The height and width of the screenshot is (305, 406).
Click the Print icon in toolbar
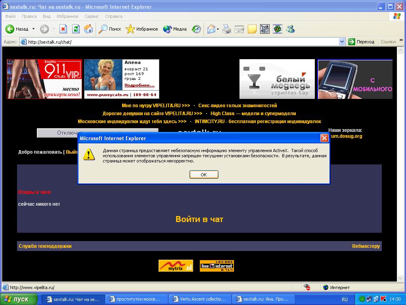point(226,29)
